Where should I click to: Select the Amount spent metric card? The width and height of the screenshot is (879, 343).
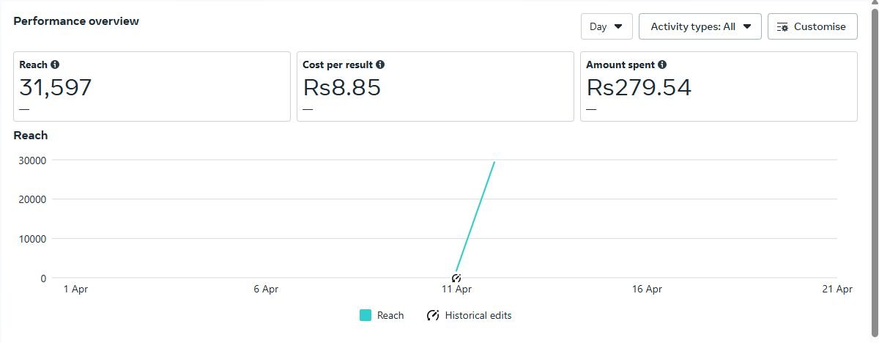719,86
